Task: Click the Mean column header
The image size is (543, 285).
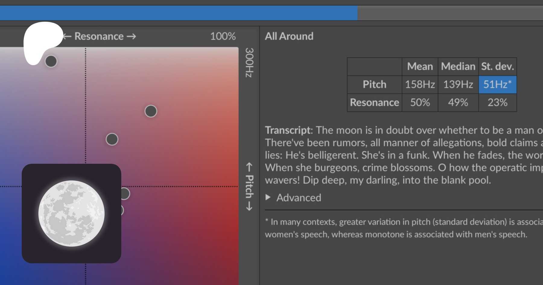Action: tap(420, 67)
